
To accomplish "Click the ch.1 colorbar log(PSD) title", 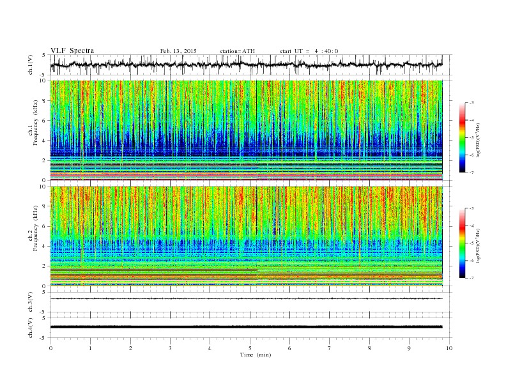I will 478,140.
